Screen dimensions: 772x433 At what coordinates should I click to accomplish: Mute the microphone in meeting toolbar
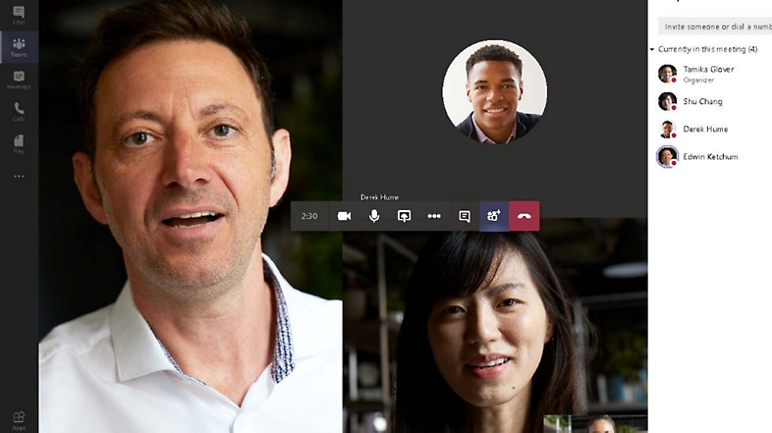pos(374,216)
